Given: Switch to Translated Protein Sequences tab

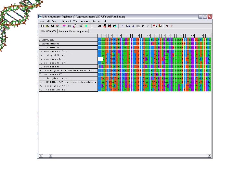Looking at the screenshot, I should pos(73,31).
